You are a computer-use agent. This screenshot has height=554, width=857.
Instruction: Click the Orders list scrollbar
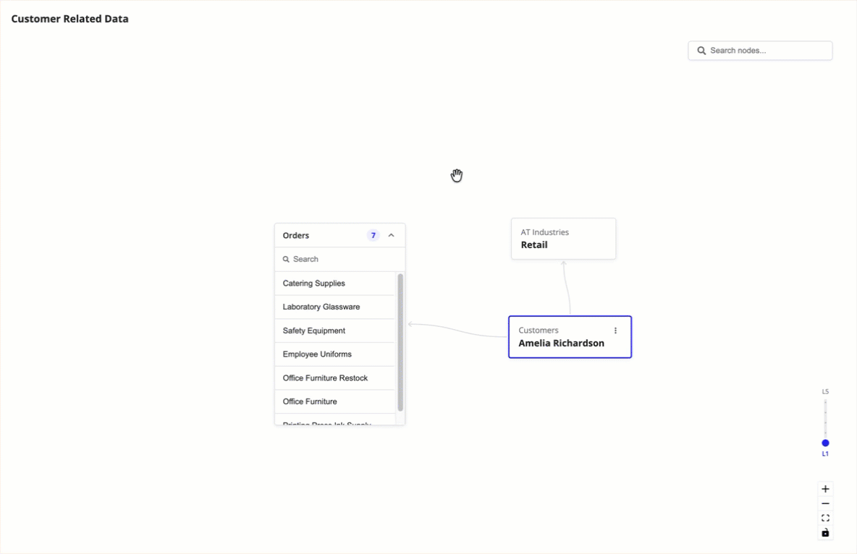click(x=400, y=343)
